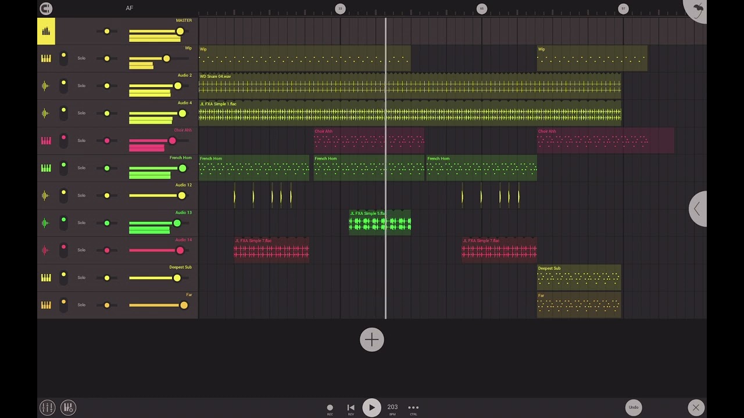Rewind with the REV button
This screenshot has height=418, width=744.
[x=350, y=408]
